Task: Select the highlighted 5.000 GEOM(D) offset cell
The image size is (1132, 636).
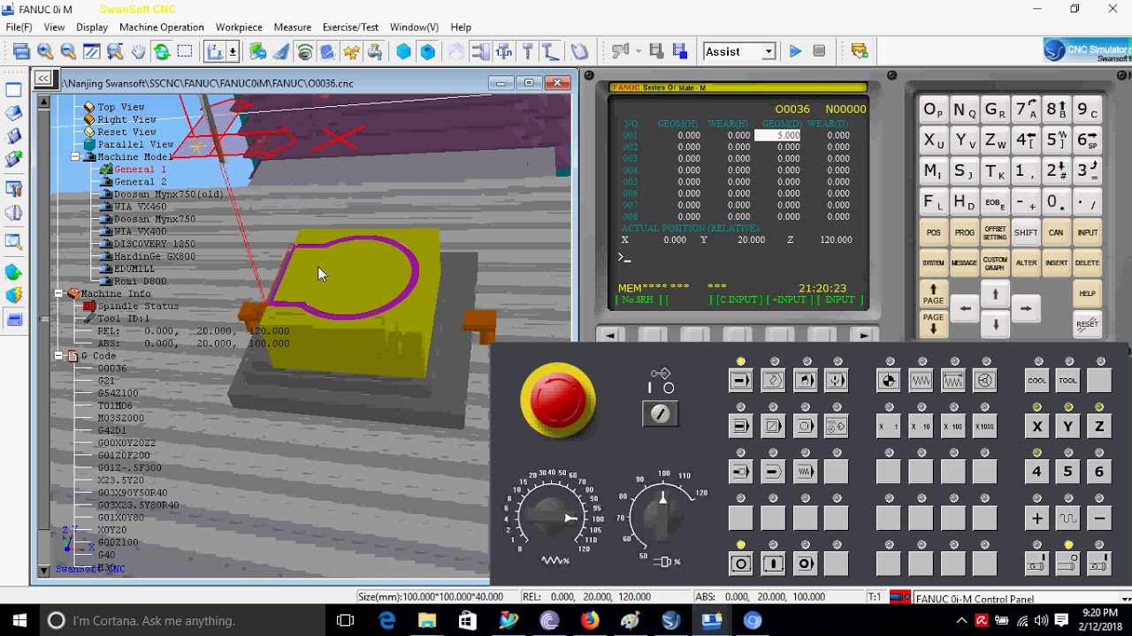Action: (x=777, y=135)
